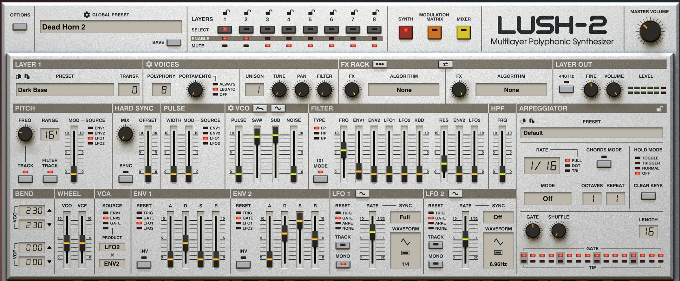This screenshot has height=281, width=680.
Task: Click the LFO 2 header waveform icon
Action: (x=455, y=194)
